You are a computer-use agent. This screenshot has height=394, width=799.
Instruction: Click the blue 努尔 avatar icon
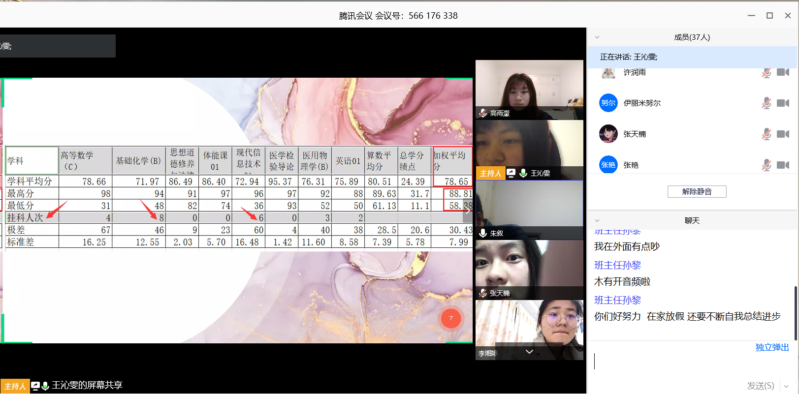point(608,103)
